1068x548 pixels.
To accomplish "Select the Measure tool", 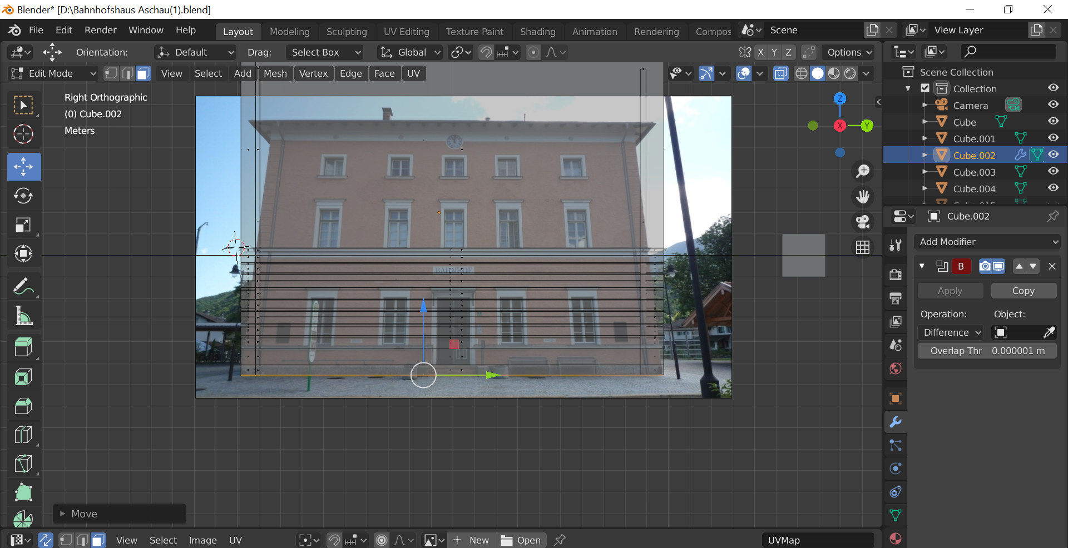I will (x=23, y=316).
